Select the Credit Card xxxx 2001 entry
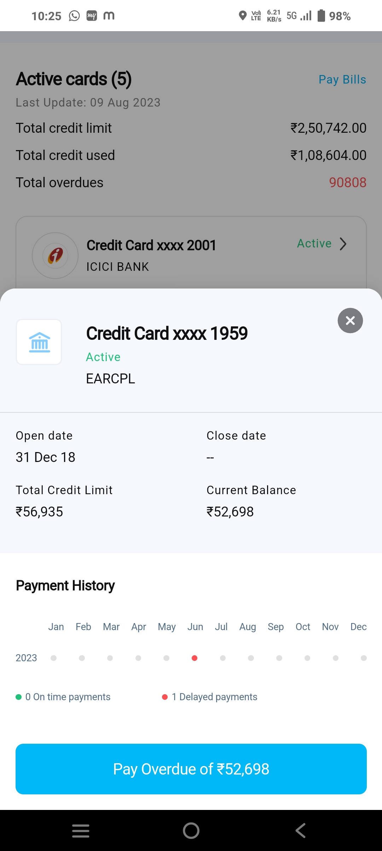382x851 pixels. click(151, 245)
